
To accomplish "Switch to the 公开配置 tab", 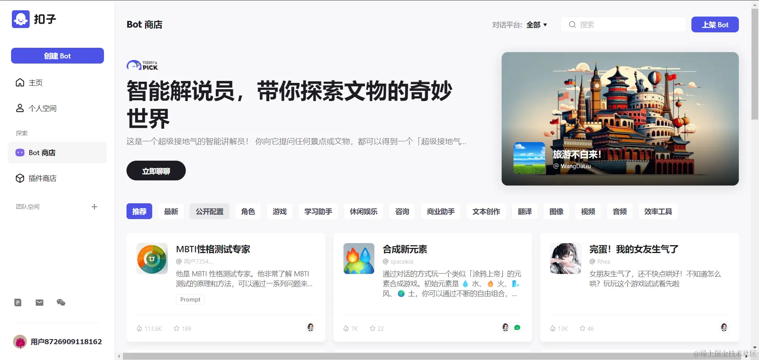I will tap(210, 212).
